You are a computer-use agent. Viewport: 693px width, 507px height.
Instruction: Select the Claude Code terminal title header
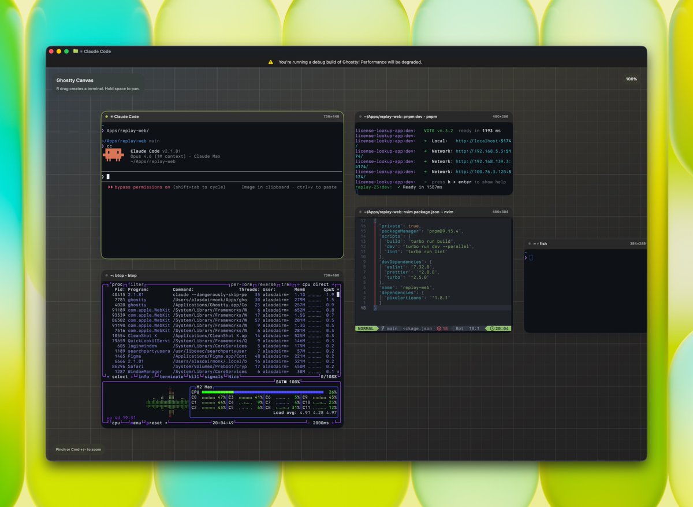tap(222, 117)
